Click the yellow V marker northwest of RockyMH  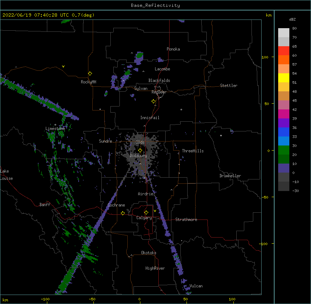(63, 66)
